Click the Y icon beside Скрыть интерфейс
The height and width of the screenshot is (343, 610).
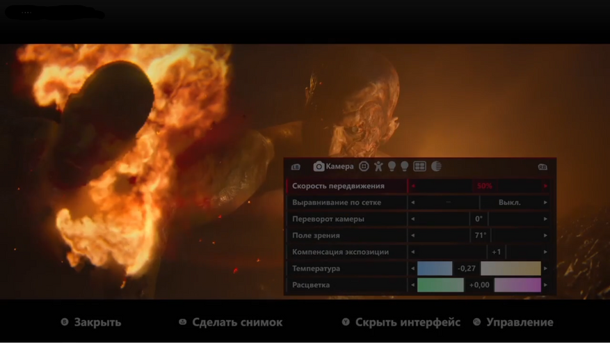346,322
